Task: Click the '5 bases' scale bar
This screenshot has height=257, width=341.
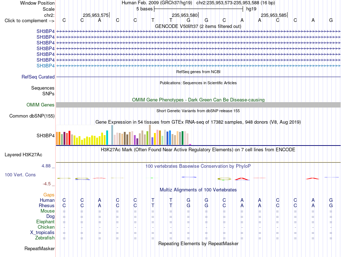Action: [198, 9]
